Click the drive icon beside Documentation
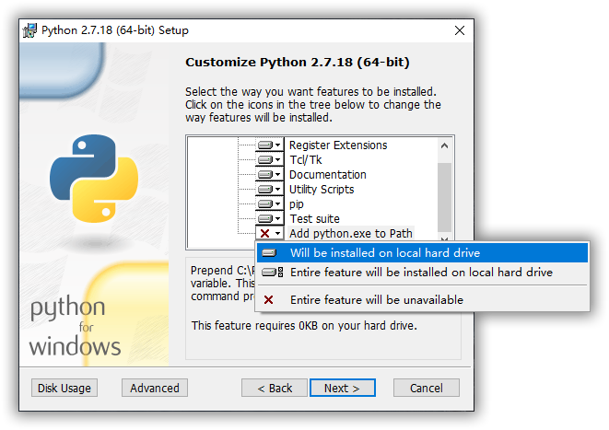This screenshot has height=430, width=609. [265, 175]
